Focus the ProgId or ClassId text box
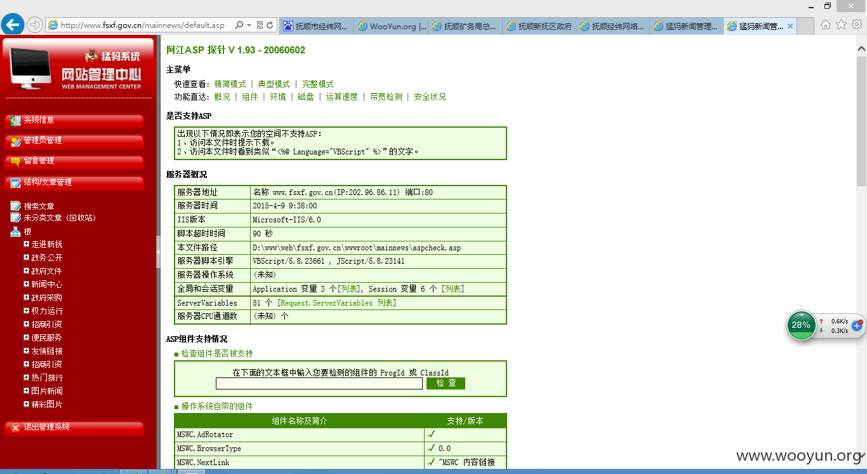The width and height of the screenshot is (867, 474). (x=319, y=383)
